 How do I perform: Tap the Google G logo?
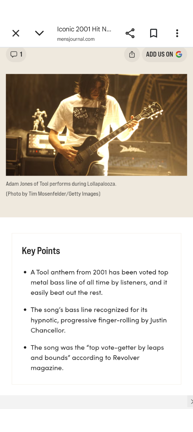tap(179, 54)
